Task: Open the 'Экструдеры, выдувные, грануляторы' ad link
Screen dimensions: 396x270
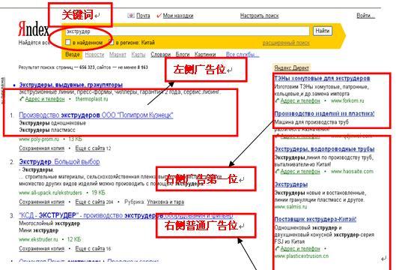Action: (71, 85)
